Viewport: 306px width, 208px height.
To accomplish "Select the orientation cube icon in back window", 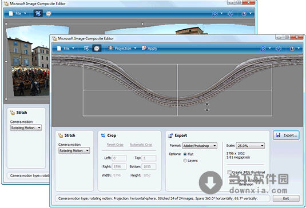I will 49,14.
